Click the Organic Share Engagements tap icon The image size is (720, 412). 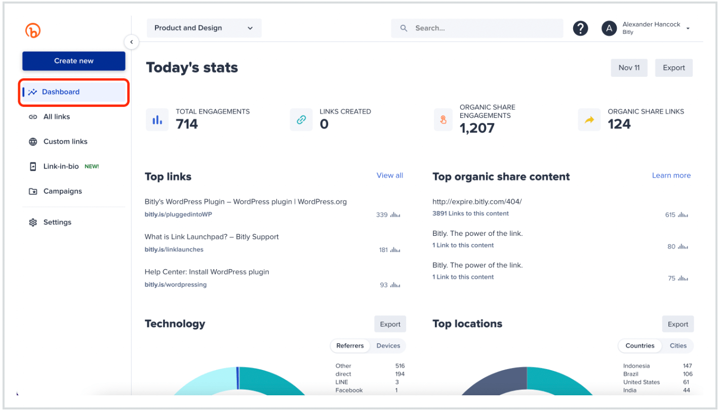[x=443, y=120]
